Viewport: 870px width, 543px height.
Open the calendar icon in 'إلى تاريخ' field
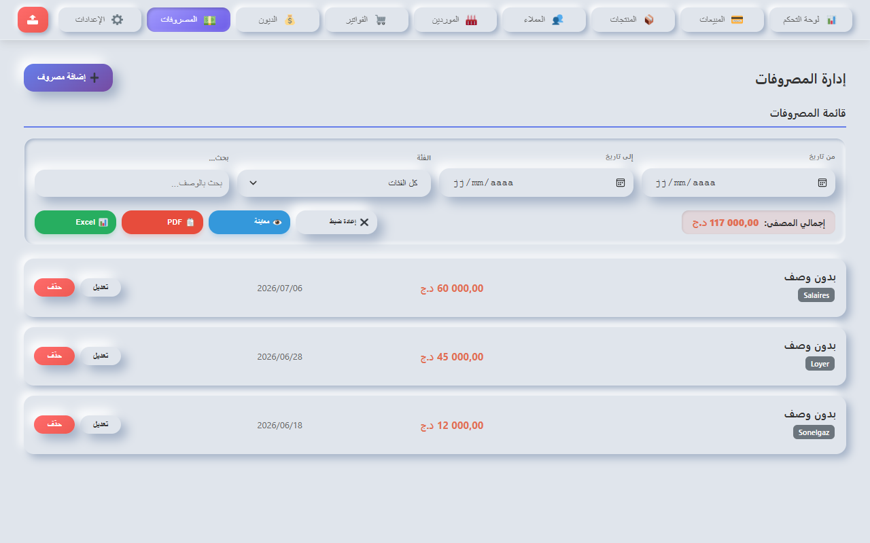[620, 183]
